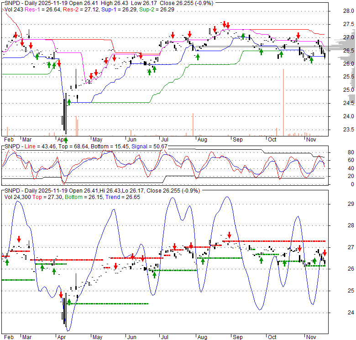This screenshot has height=340, width=356.
Task: Click the early September red arrow in bottom panel
Action: (x=229, y=235)
